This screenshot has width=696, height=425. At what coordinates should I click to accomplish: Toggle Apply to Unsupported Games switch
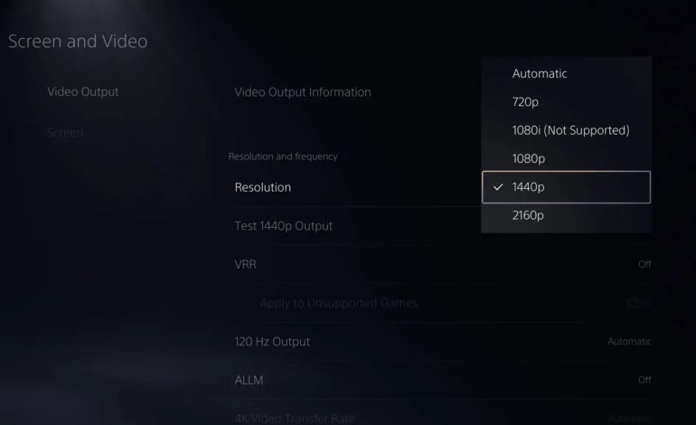coord(636,303)
